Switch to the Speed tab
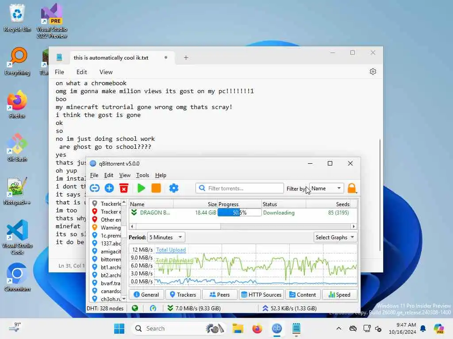453x339 pixels. point(339,294)
